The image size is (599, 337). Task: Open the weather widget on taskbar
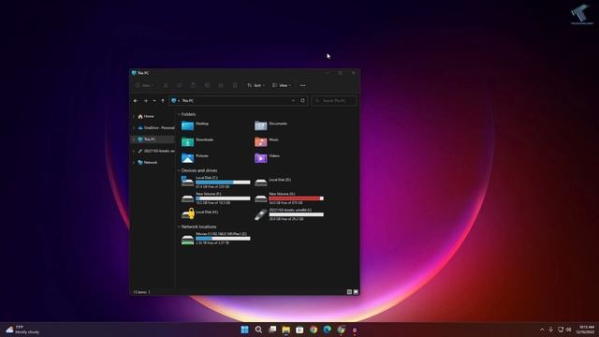tap(22, 330)
